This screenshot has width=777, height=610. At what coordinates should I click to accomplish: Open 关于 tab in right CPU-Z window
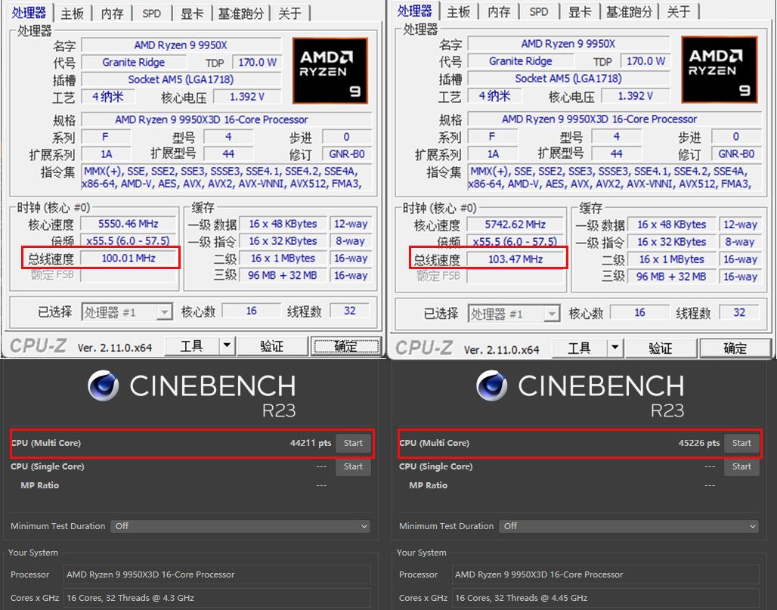[679, 11]
